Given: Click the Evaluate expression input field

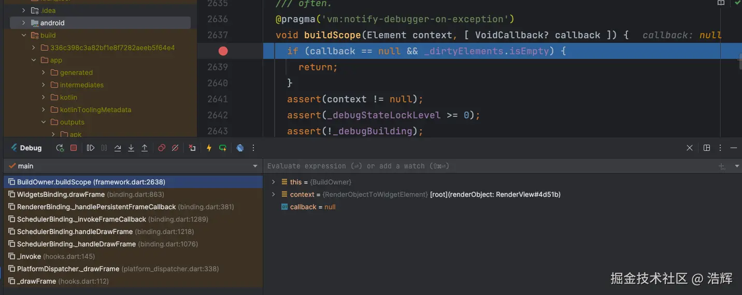Looking at the screenshot, I should tap(490, 166).
